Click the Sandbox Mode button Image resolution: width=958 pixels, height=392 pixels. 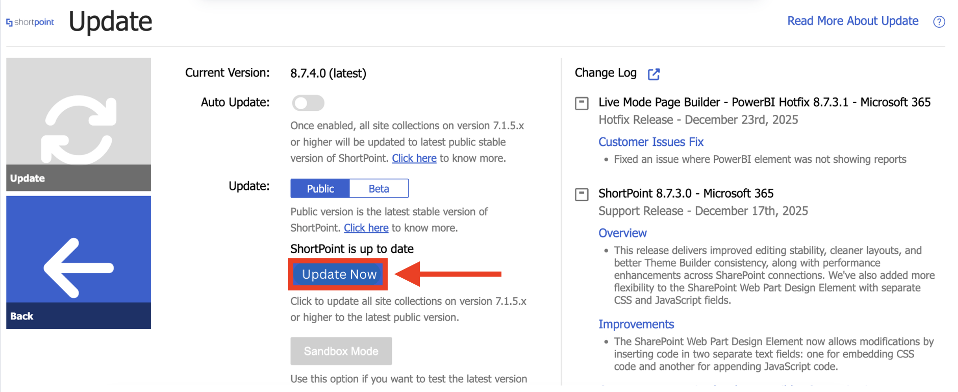click(x=341, y=351)
